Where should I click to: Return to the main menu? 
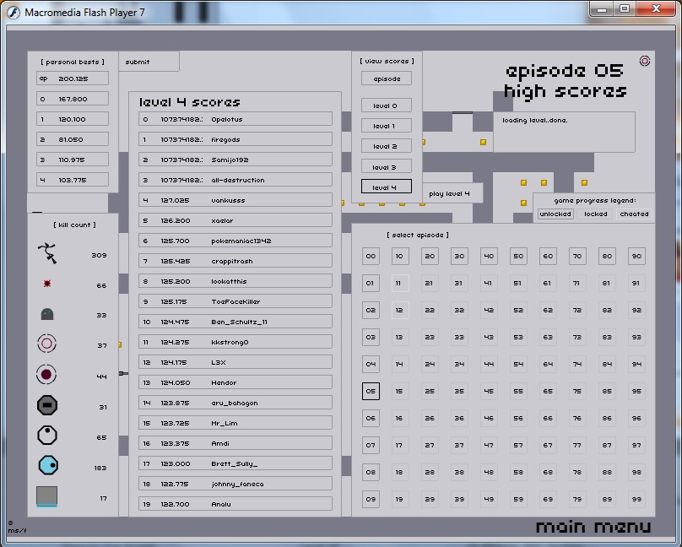[593, 527]
